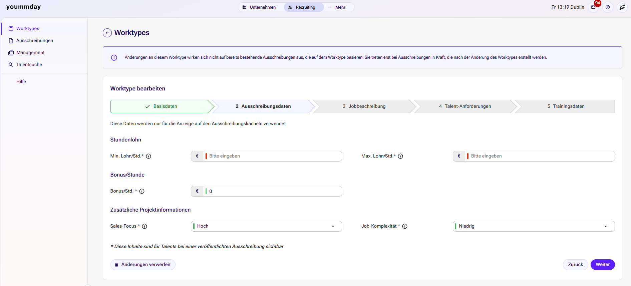This screenshot has width=631, height=286.
Task: Click the info icon next to Max. Lohn/Std.
Action: (x=400, y=156)
